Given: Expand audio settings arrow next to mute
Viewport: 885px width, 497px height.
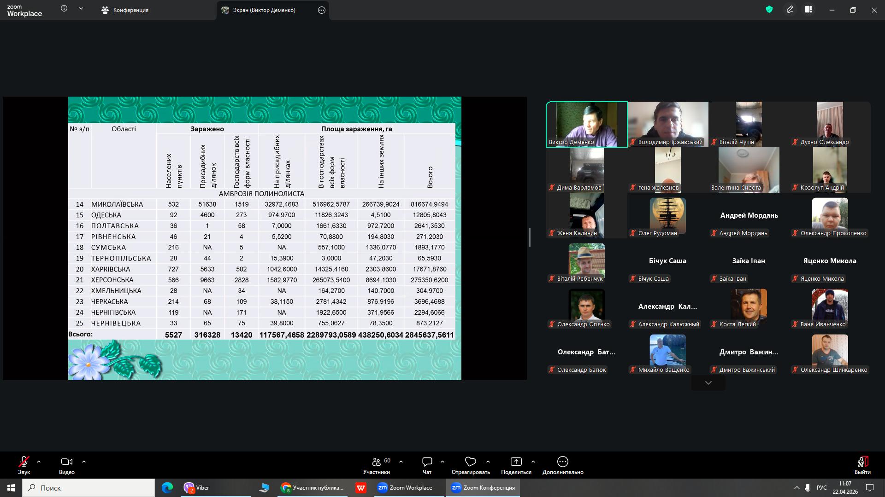Looking at the screenshot, I should pos(39,462).
